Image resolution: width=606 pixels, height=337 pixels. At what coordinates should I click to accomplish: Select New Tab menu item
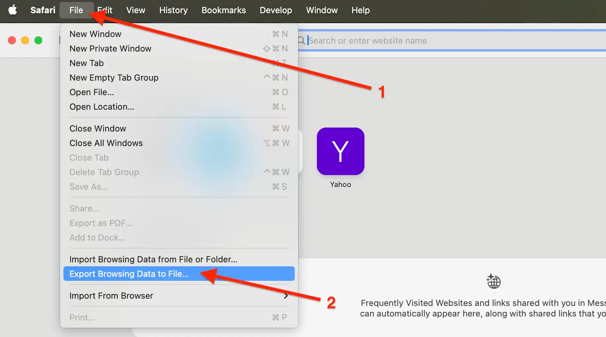(179, 63)
